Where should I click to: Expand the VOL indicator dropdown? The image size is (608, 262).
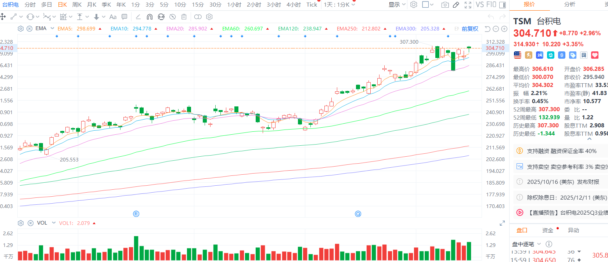54,223
